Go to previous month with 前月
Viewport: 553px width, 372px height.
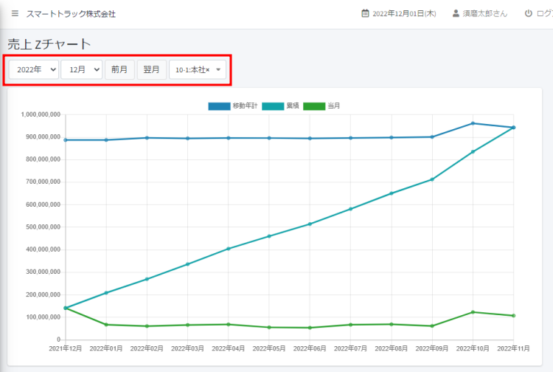coord(119,69)
